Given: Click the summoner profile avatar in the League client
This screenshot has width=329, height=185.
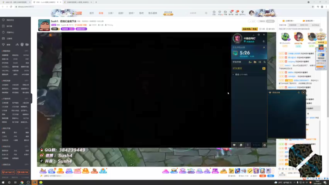Looking at the screenshot, I should [237, 38].
